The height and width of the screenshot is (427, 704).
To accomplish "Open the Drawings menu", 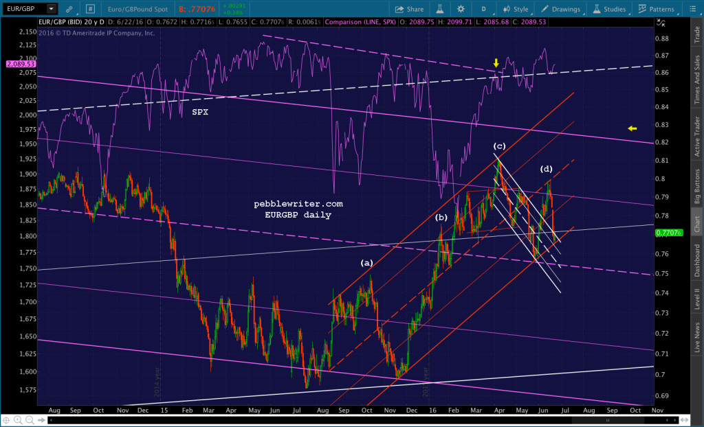I will [561, 9].
